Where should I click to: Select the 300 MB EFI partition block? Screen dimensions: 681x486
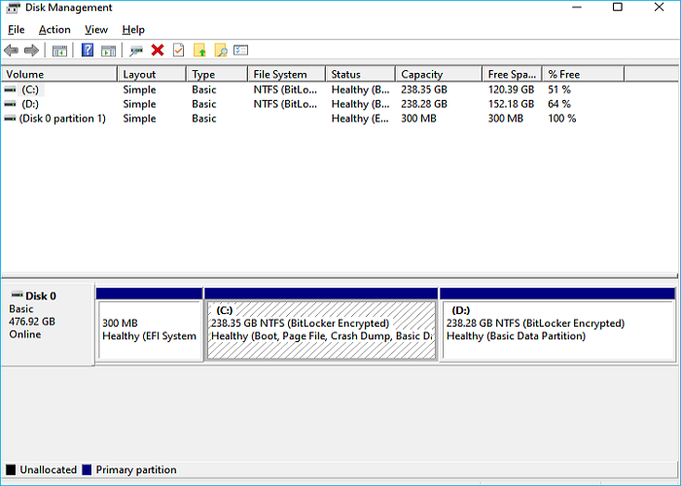click(149, 330)
